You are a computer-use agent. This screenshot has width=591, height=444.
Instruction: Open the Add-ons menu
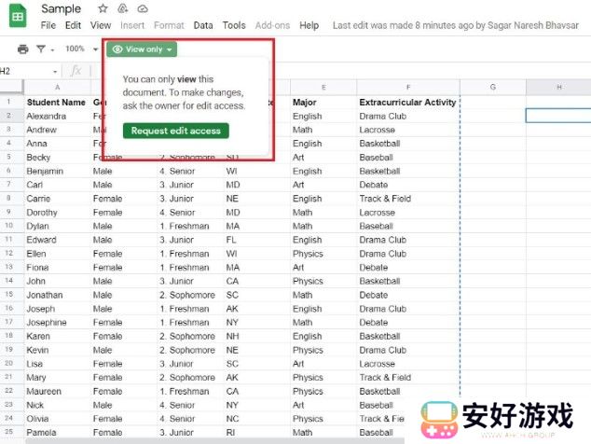click(x=272, y=25)
